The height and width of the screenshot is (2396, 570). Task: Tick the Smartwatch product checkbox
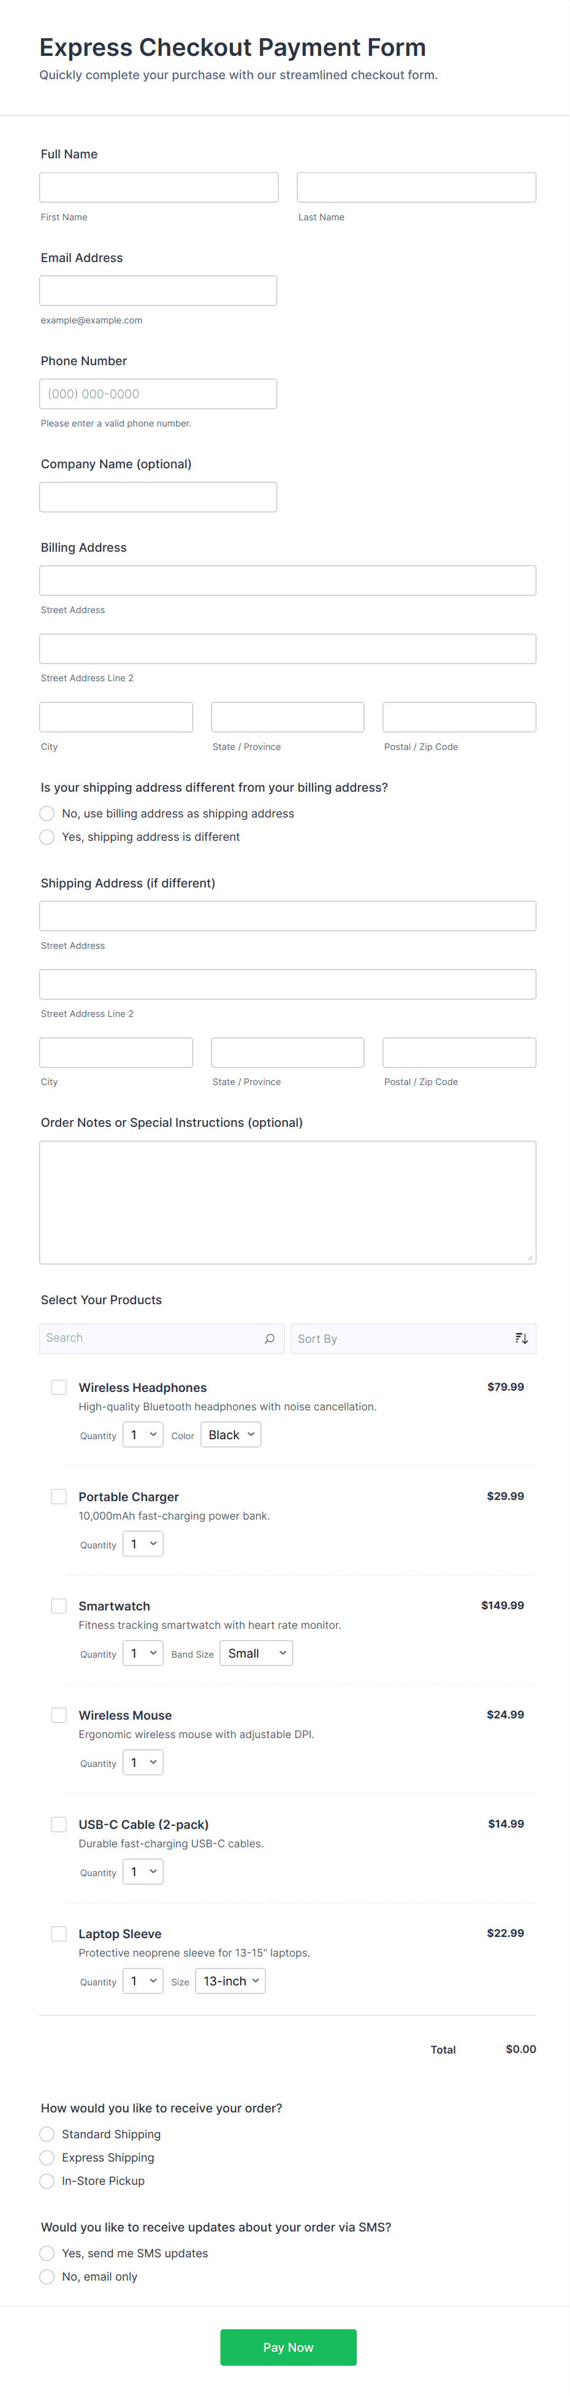point(58,1606)
